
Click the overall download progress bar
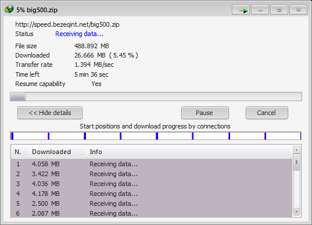[x=156, y=97]
